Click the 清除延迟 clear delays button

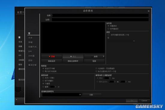(52, 61)
